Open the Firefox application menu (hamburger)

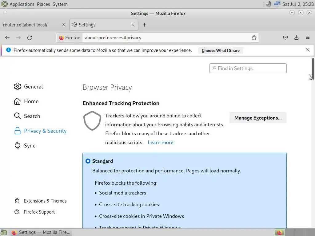[308, 37]
